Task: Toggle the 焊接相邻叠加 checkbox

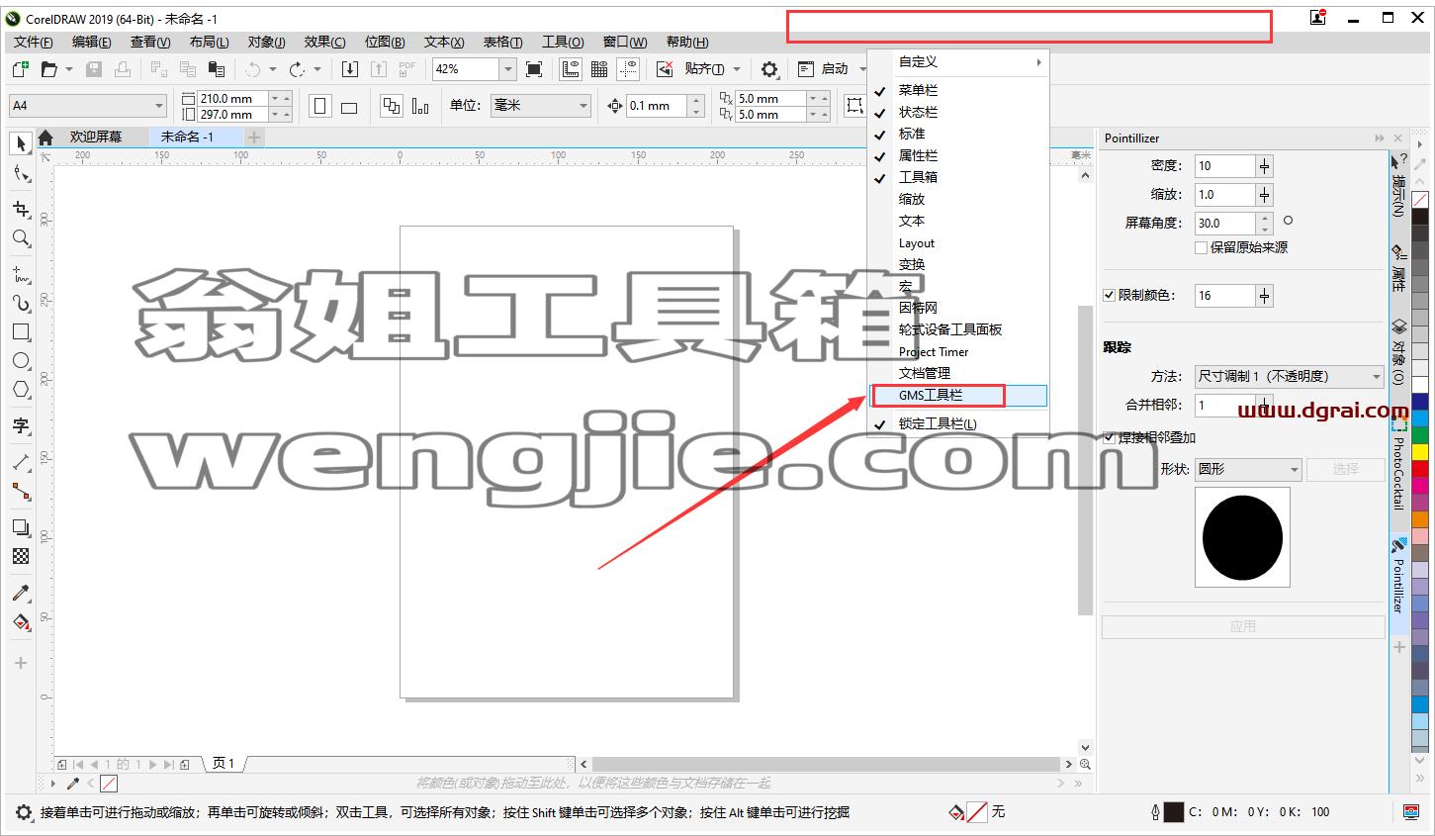Action: point(1109,437)
